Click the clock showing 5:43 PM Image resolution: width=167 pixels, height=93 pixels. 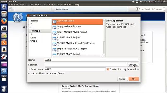point(148,2)
